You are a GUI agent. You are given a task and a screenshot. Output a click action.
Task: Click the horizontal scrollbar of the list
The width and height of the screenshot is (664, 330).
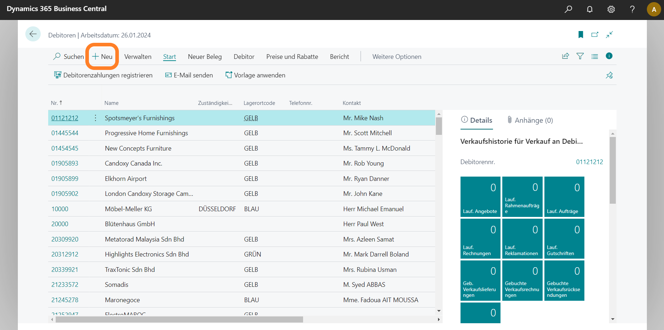[x=179, y=319]
